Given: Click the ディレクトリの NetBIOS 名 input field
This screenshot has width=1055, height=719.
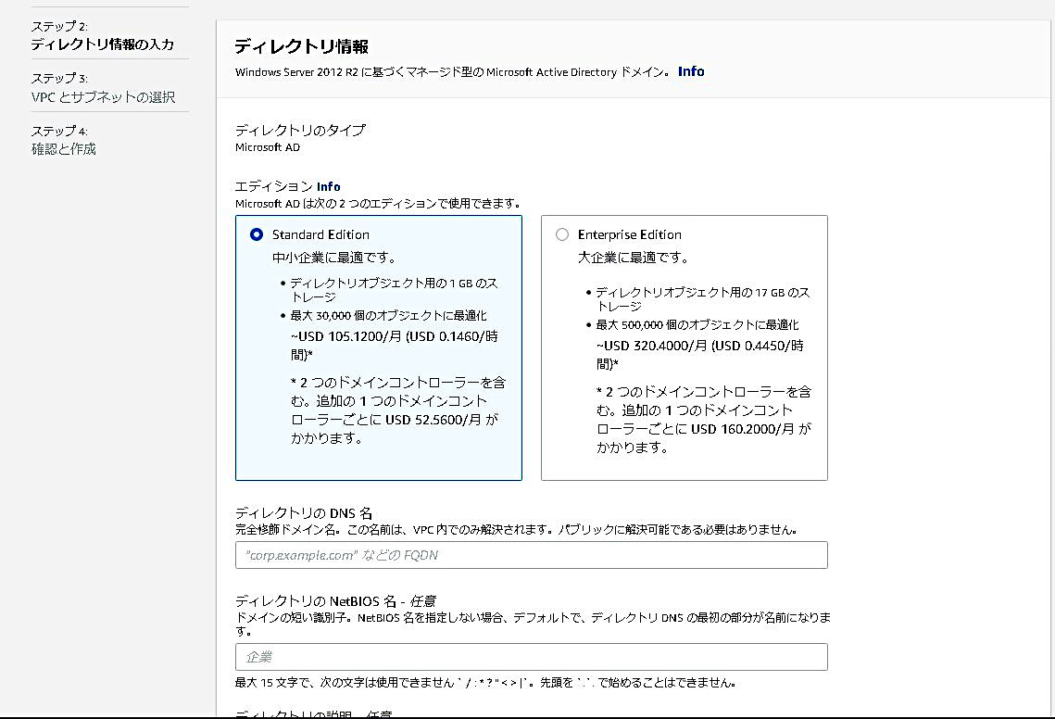Looking at the screenshot, I should pyautogui.click(x=532, y=656).
